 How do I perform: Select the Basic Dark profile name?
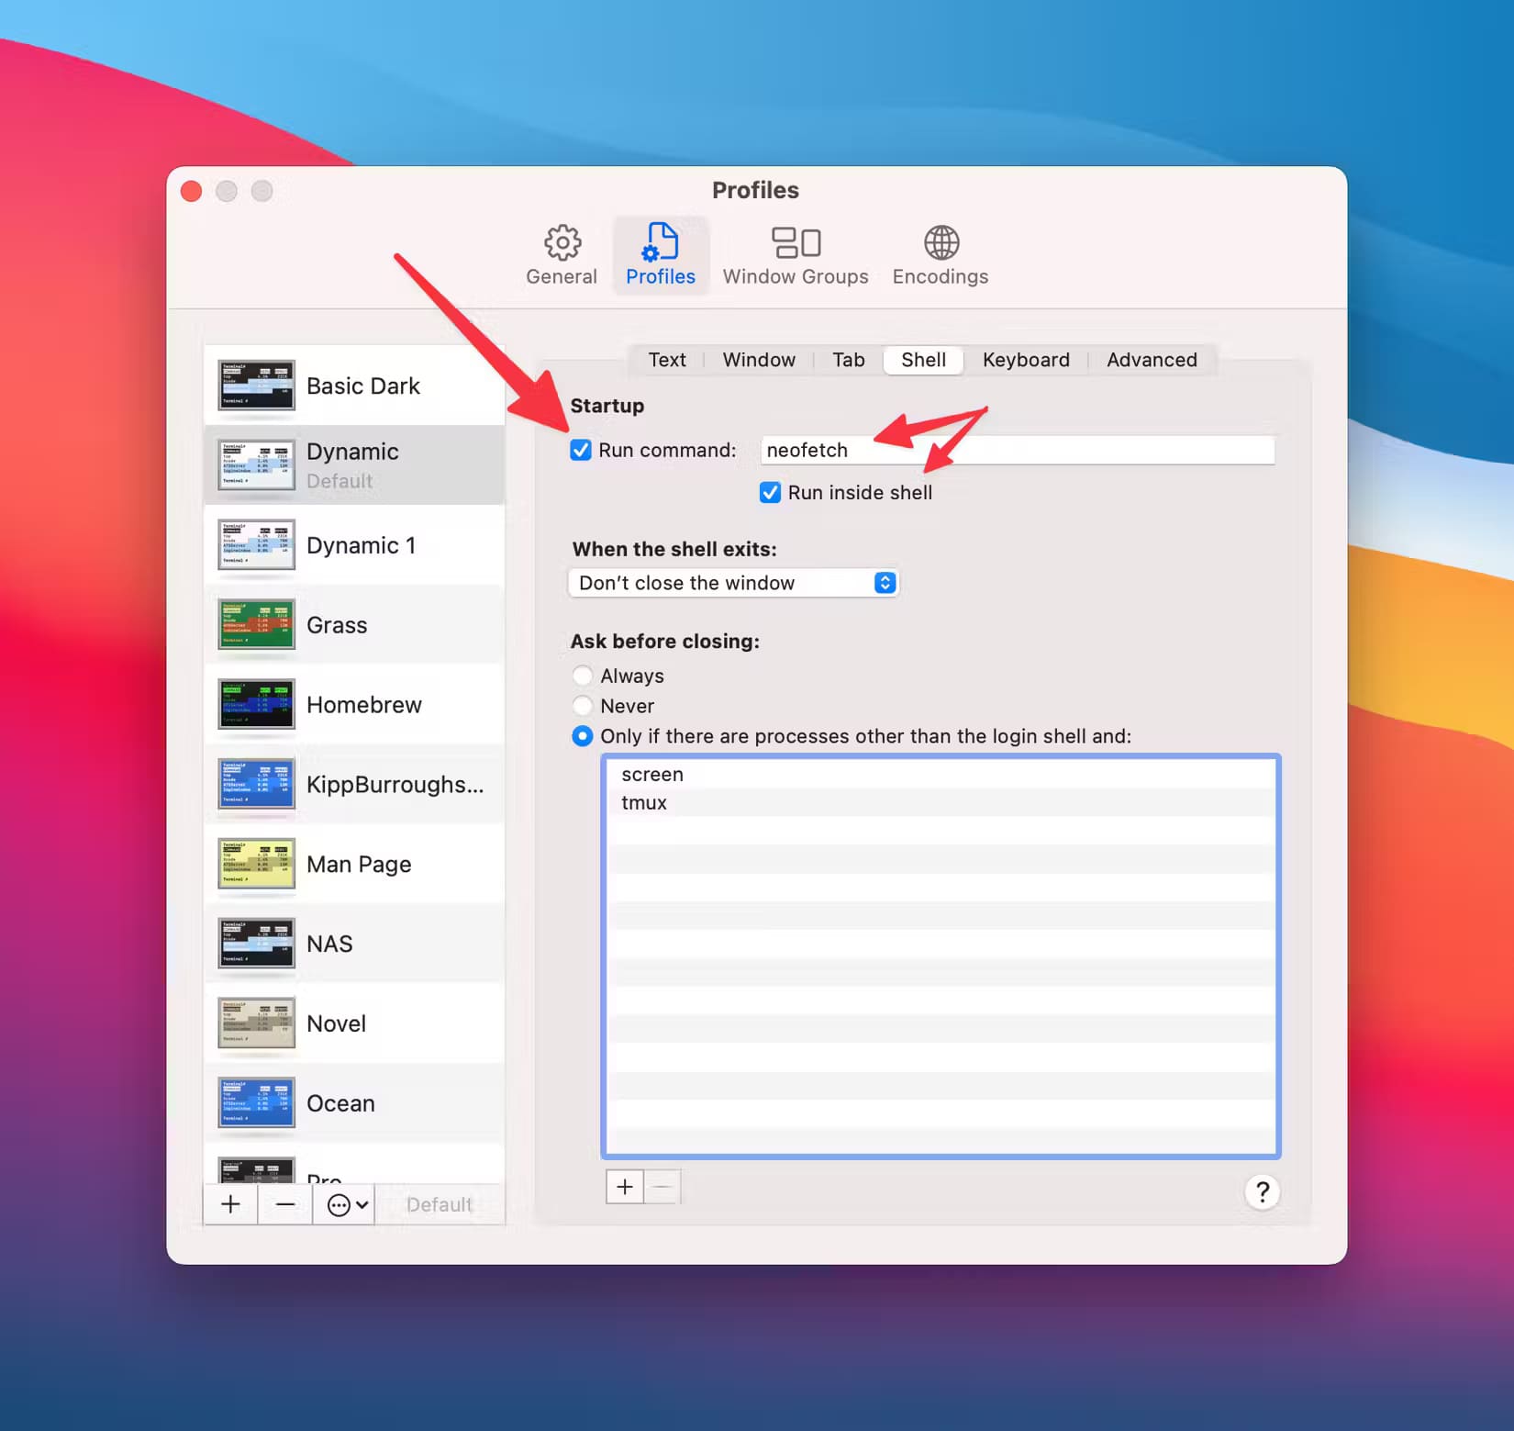coord(363,386)
